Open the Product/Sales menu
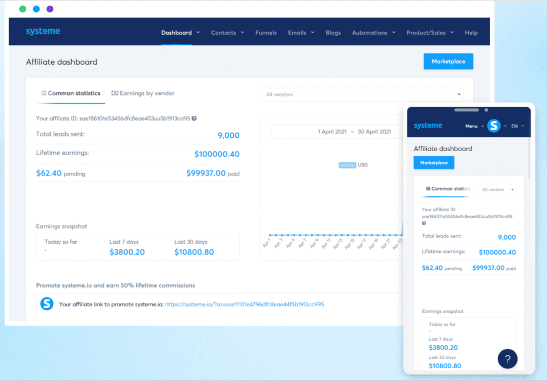Screen dimensions: 547x381 [426, 33]
